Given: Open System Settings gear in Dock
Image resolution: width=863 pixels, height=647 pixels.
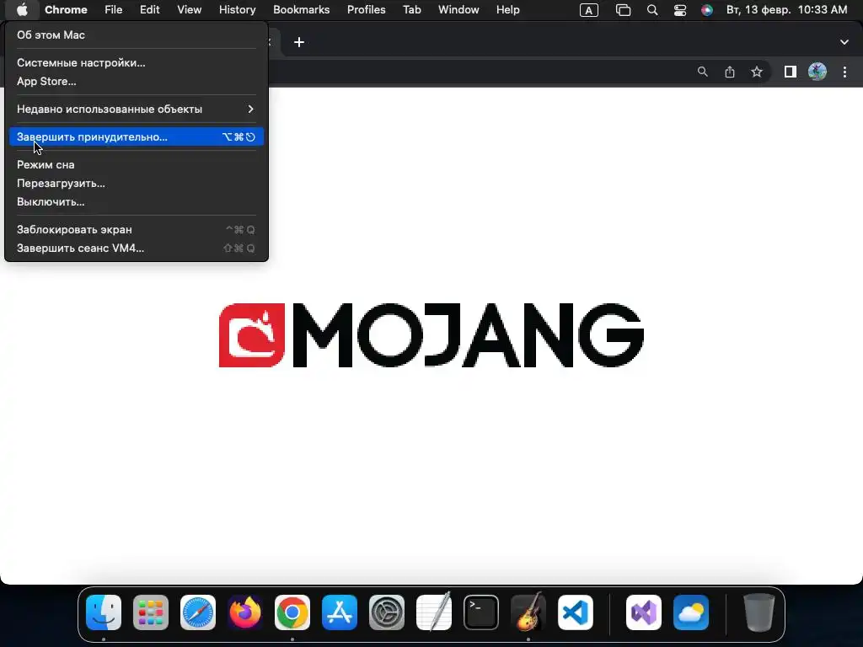Looking at the screenshot, I should (387, 612).
